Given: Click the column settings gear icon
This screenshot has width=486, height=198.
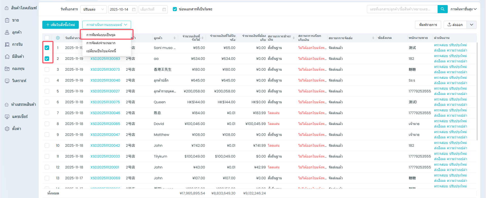Looking at the screenshot, I should (x=58, y=38).
